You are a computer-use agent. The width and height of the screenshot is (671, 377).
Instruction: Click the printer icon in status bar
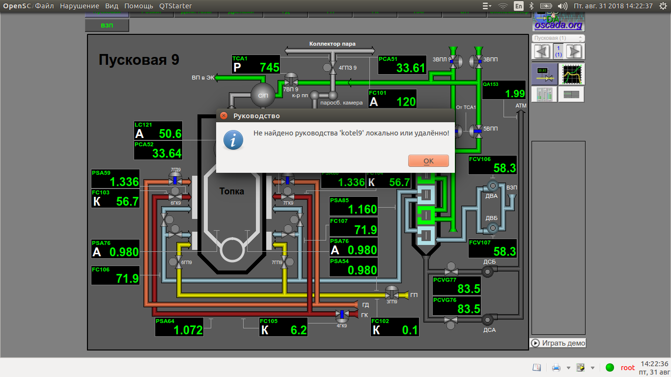pyautogui.click(x=556, y=368)
